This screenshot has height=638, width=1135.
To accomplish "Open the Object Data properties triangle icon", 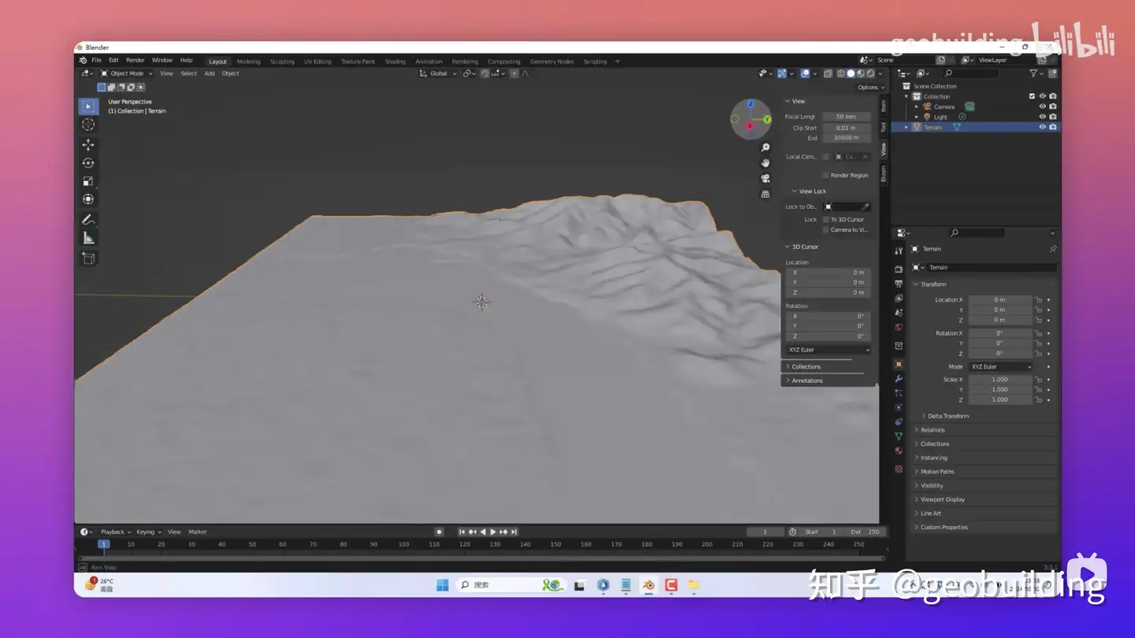I will click(x=899, y=436).
